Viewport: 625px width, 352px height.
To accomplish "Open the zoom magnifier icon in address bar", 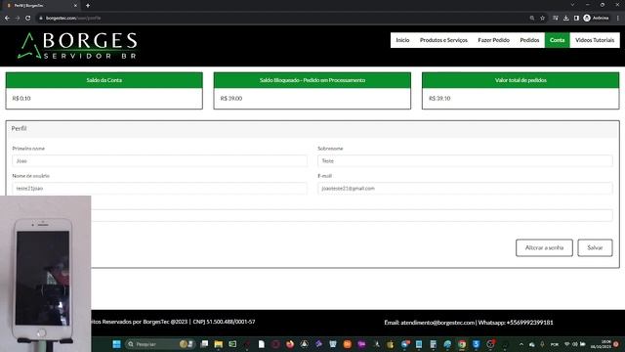I will (x=532, y=18).
